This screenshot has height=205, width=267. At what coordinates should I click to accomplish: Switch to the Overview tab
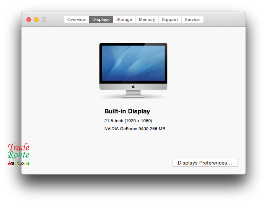pos(77,19)
